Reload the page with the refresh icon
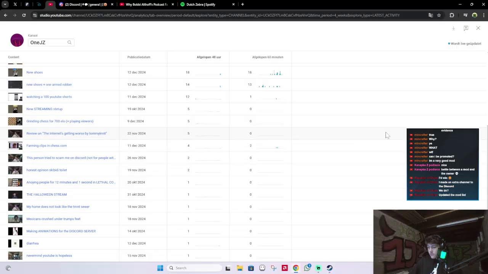Image resolution: width=488 pixels, height=274 pixels. pyautogui.click(x=24, y=15)
